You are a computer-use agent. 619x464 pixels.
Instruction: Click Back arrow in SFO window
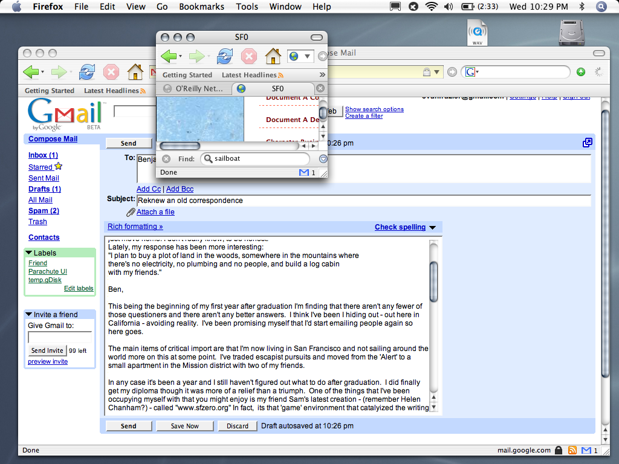click(169, 56)
